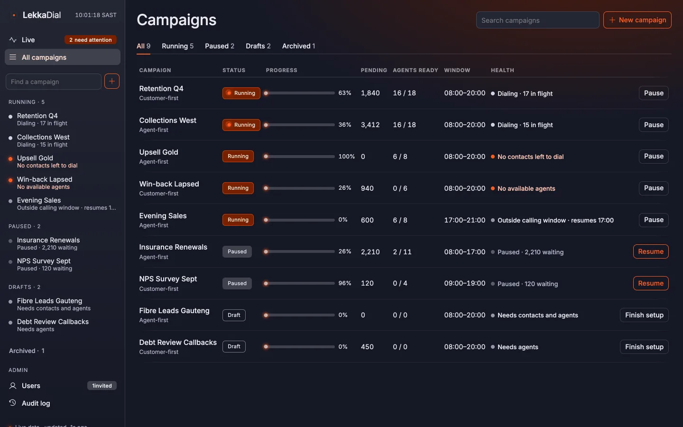Sort by the PENDING column header
Screen dimensions: 683x427
click(x=374, y=70)
